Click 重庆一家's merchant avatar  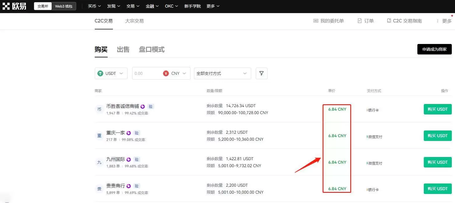99,136
